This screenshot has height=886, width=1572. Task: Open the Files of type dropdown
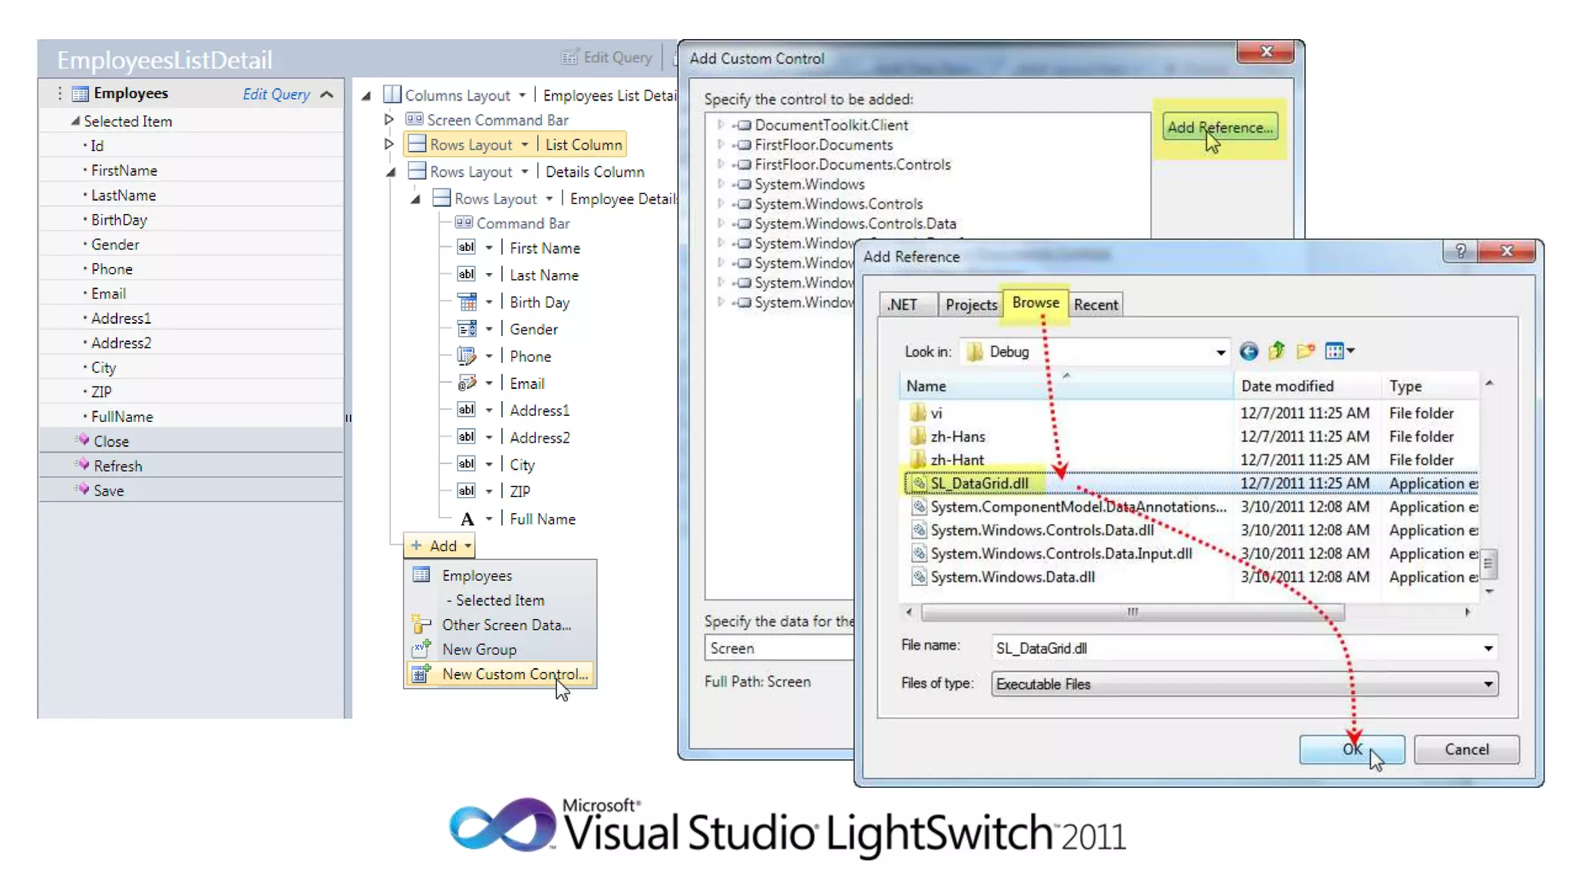point(1488,683)
